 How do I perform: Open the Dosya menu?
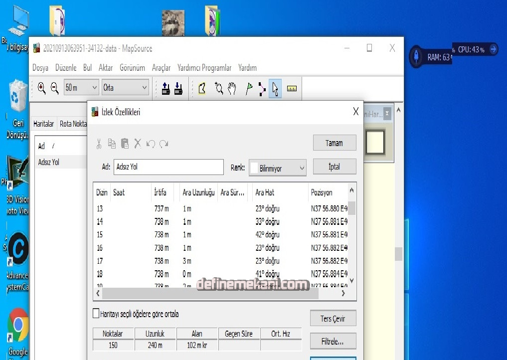(x=40, y=68)
